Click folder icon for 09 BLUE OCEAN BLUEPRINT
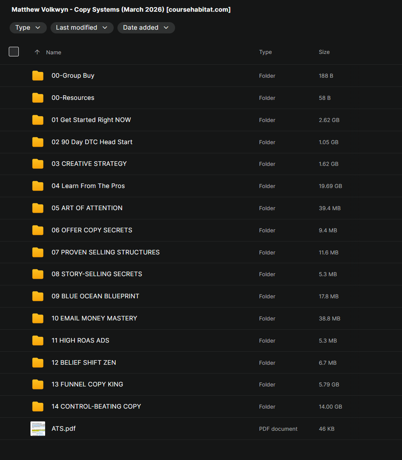Screen dimensions: 402x460 coord(38,296)
